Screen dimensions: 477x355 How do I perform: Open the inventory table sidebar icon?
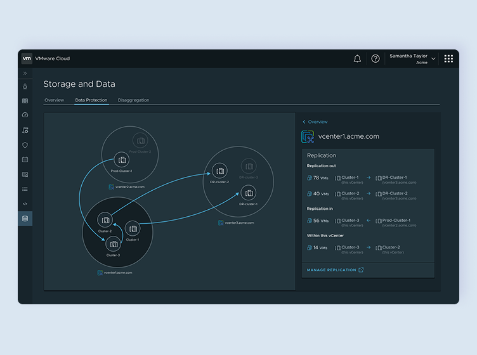click(25, 101)
